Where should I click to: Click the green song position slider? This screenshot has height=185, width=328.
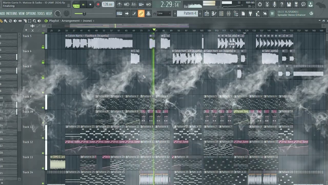click(94, 13)
